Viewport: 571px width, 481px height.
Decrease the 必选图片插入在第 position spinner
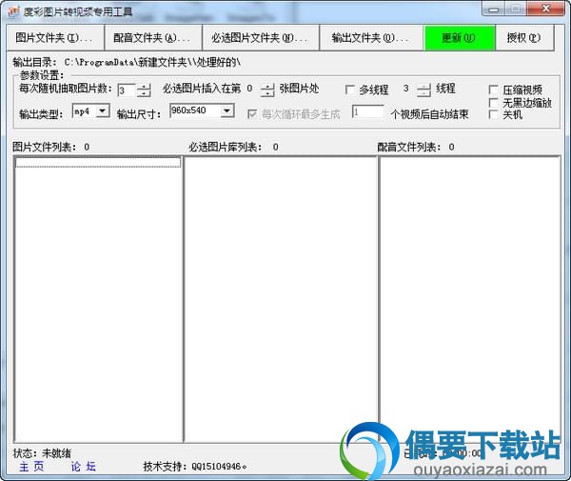267,93
